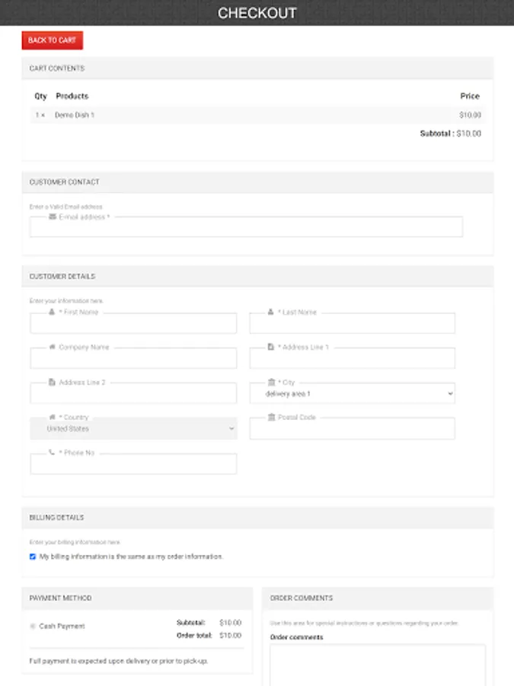Open the Country dropdown showing United States
The height and width of the screenshot is (686, 514).
133,429
